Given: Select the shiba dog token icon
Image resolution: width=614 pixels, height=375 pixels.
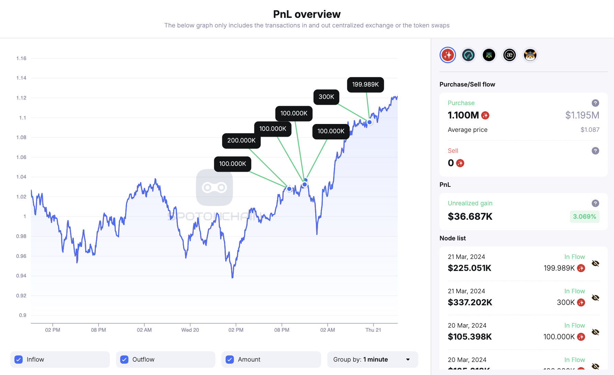Looking at the screenshot, I should 530,55.
